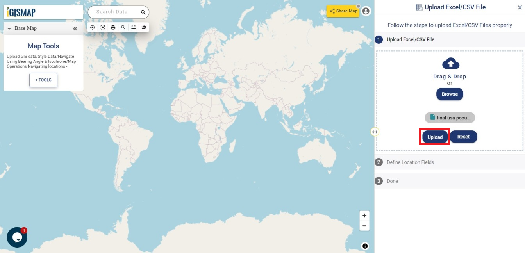
Task: Open the print map tool
Action: pos(113,27)
